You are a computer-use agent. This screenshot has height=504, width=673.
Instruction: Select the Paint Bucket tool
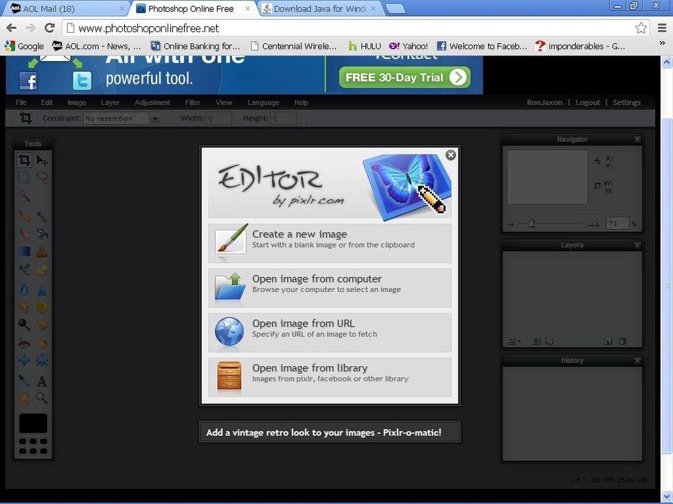click(42, 234)
